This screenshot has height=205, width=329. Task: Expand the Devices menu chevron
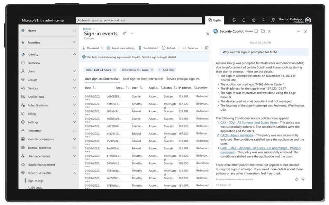(74, 88)
